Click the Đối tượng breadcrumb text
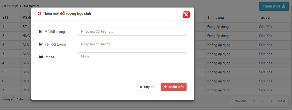The width and height of the screenshot is (292, 110). click(32, 6)
